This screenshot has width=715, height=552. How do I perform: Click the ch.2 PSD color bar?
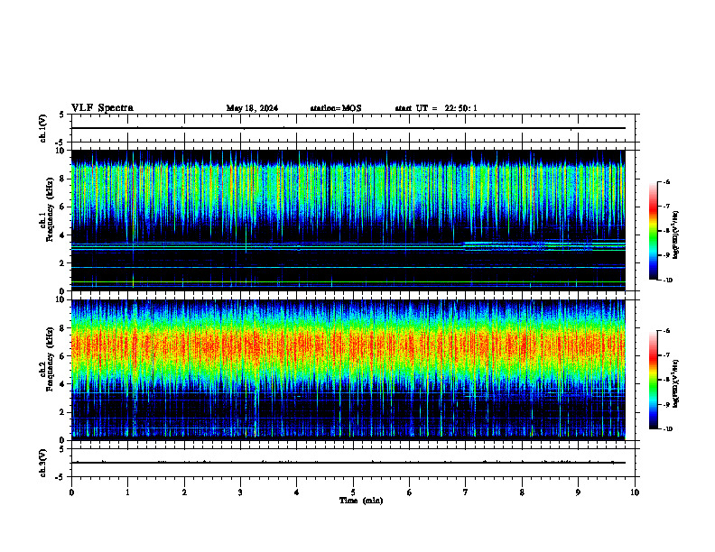654,380
